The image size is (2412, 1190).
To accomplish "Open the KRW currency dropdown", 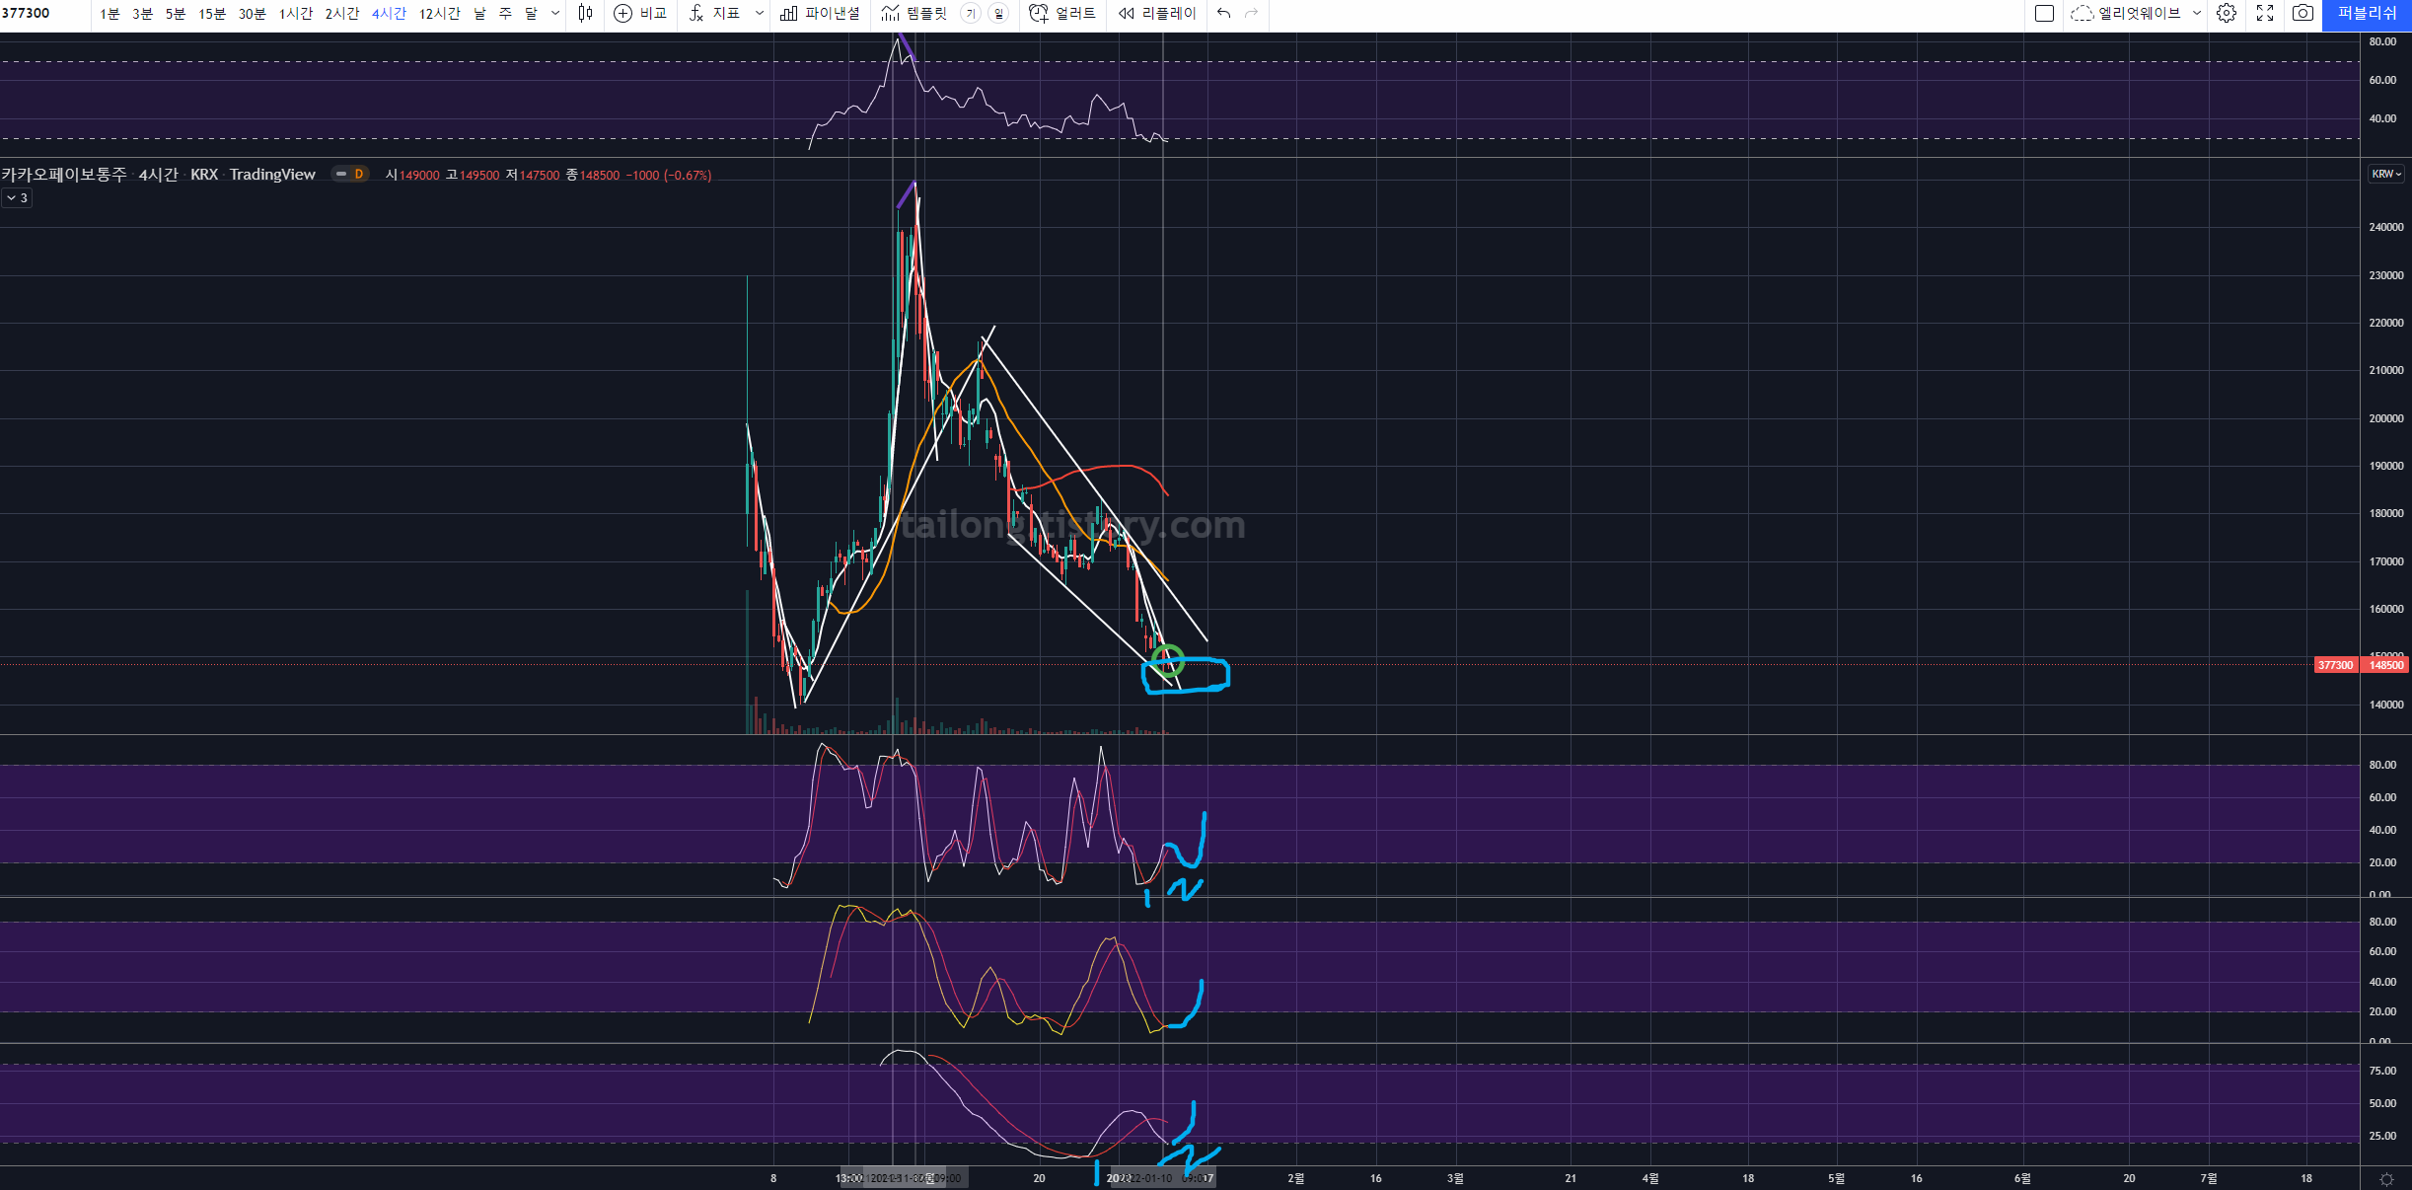I will point(2386,174).
